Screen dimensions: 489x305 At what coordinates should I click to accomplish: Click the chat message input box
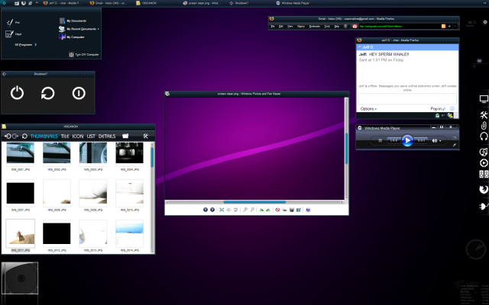click(407, 99)
